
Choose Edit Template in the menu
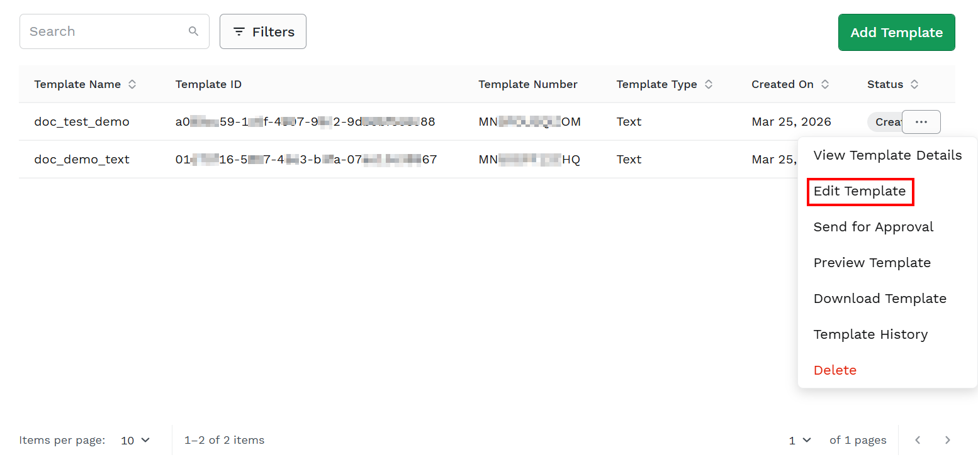[860, 191]
